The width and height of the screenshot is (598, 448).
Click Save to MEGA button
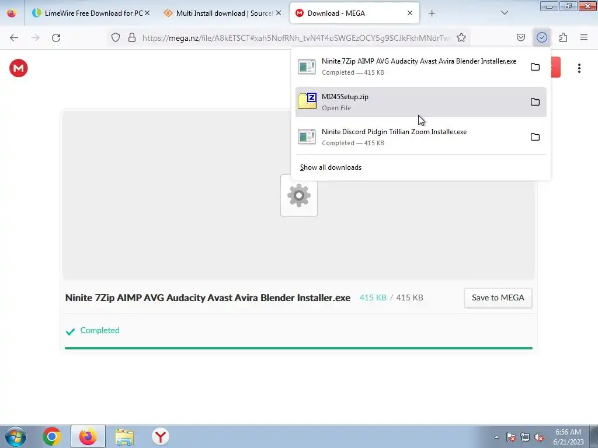point(498,298)
